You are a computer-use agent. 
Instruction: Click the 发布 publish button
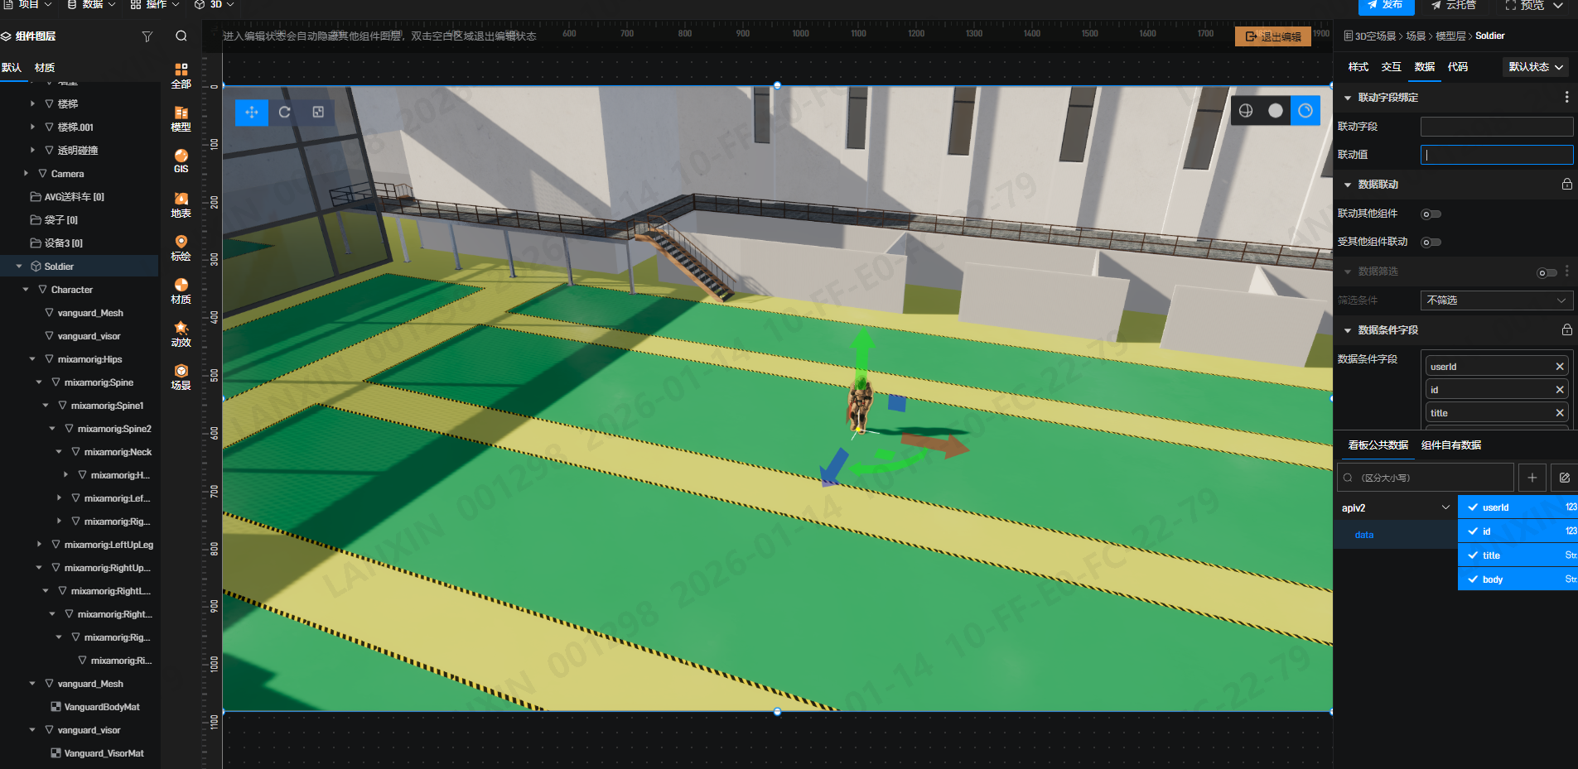(1385, 5)
